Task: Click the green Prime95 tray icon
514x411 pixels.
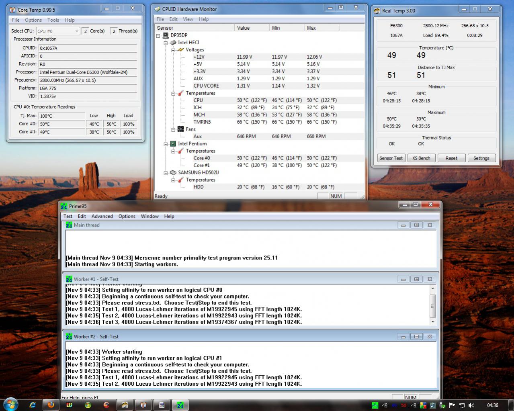Action: 375,405
